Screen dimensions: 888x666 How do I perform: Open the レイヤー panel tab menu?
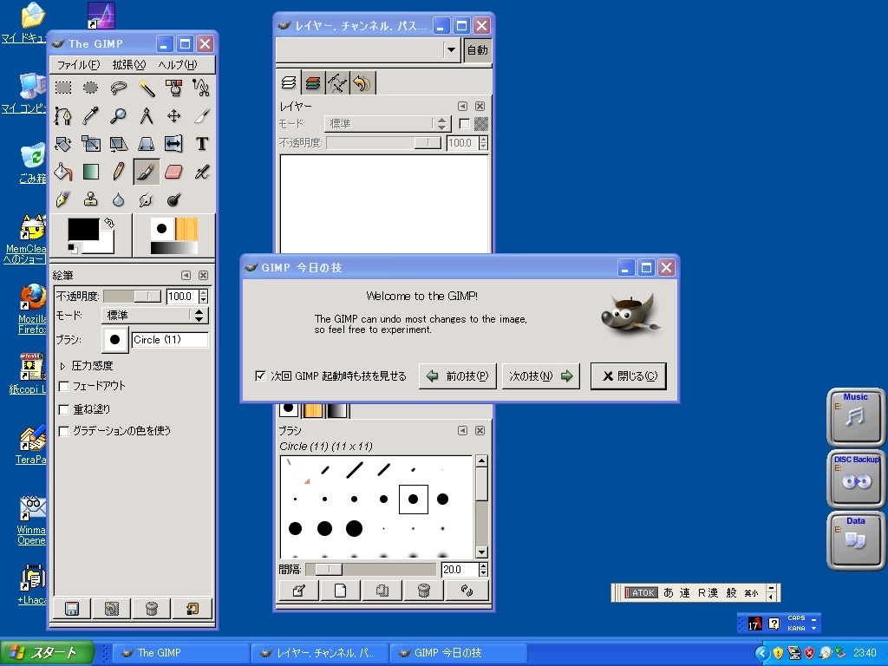click(463, 106)
